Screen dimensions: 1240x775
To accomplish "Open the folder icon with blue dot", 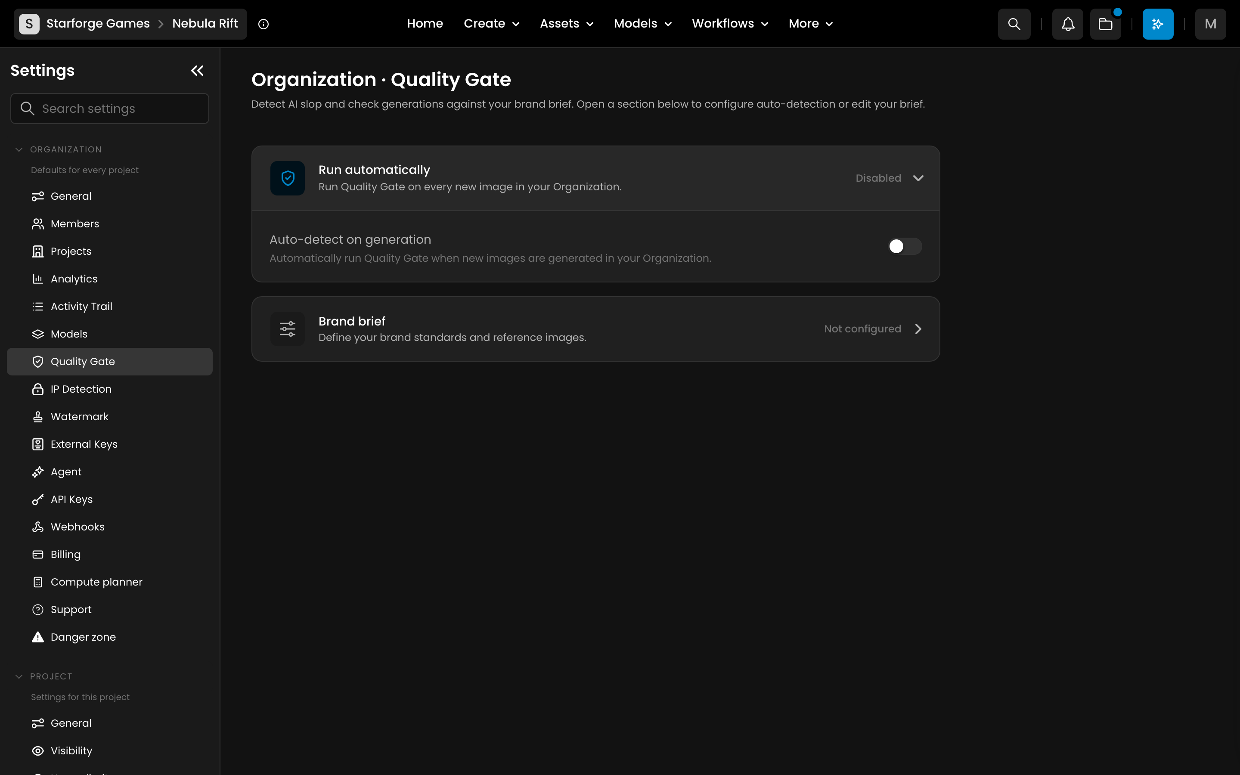I will (x=1105, y=24).
